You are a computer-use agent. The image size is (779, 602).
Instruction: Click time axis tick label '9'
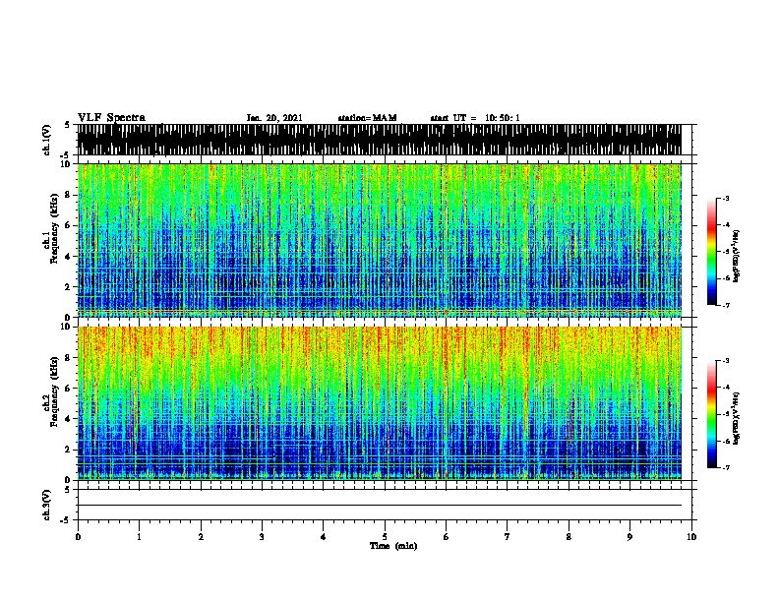click(629, 537)
